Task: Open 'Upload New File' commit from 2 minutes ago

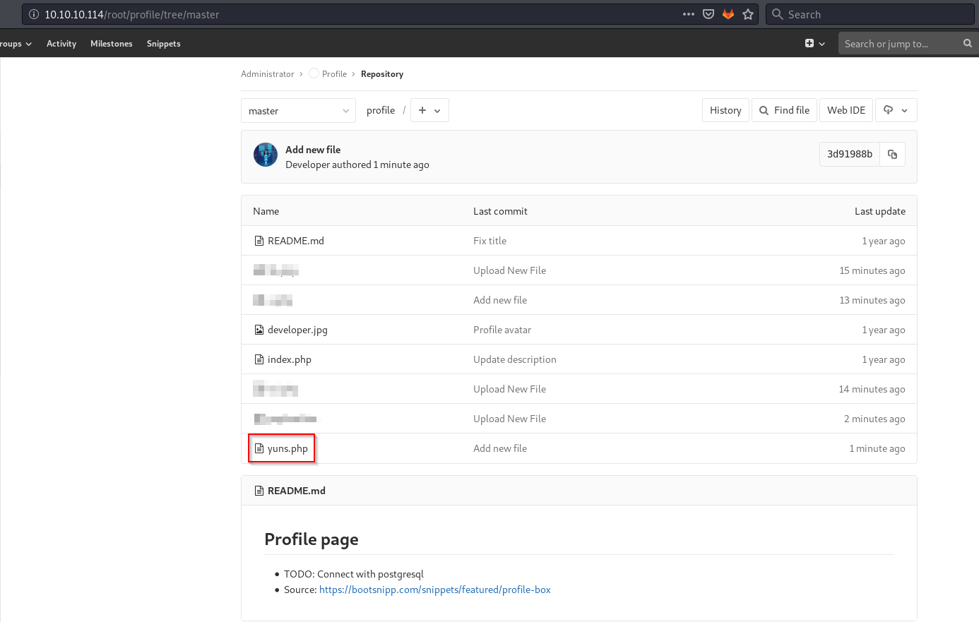Action: point(509,419)
